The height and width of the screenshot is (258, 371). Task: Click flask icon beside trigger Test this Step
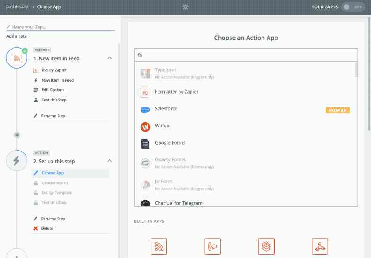coord(36,100)
